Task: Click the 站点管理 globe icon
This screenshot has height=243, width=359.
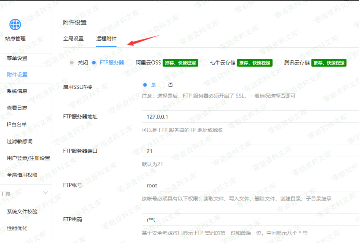Action: click(x=15, y=25)
